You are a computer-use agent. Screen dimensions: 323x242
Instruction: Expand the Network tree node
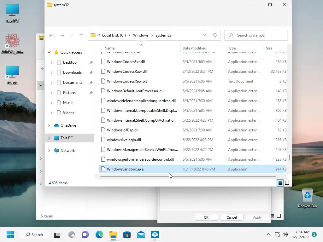pyautogui.click(x=49, y=151)
